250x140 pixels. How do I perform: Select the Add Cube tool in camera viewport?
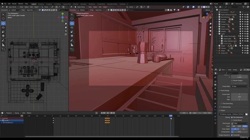point(72,50)
